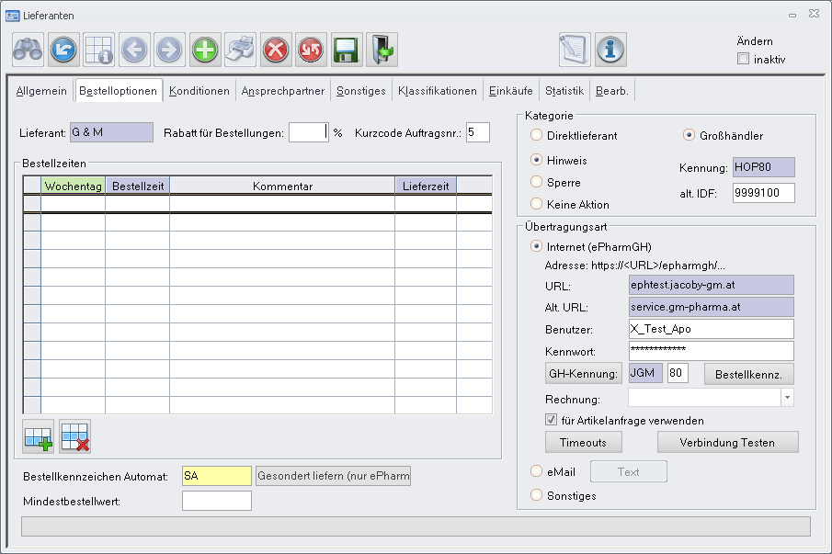Screen dimensions: 832x554
Task: Click the floppy disk save icon
Action: tap(347, 50)
